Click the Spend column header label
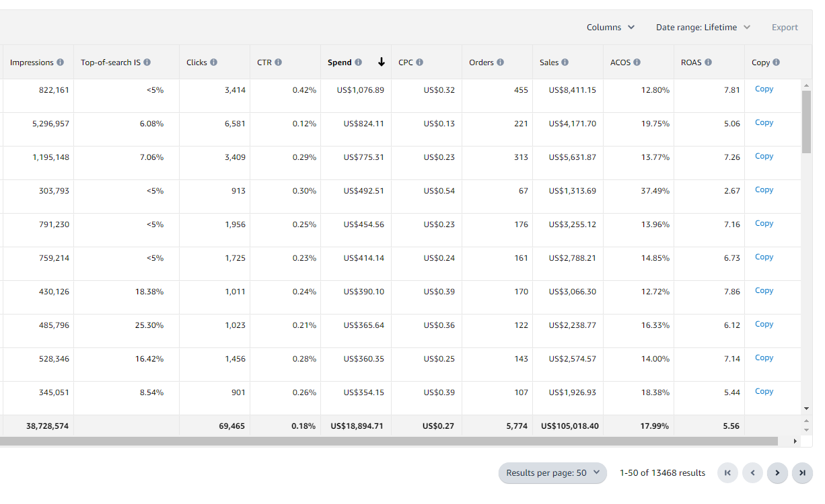The height and width of the screenshot is (504, 825). (x=340, y=62)
